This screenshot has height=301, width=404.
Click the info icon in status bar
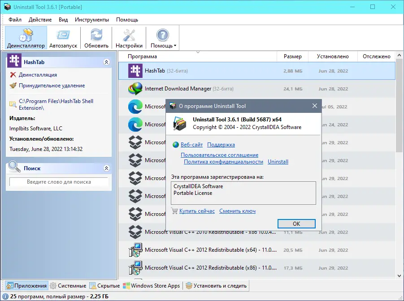click(x=5, y=297)
